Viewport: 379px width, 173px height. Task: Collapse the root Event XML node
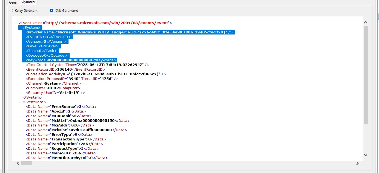[x=16, y=23]
